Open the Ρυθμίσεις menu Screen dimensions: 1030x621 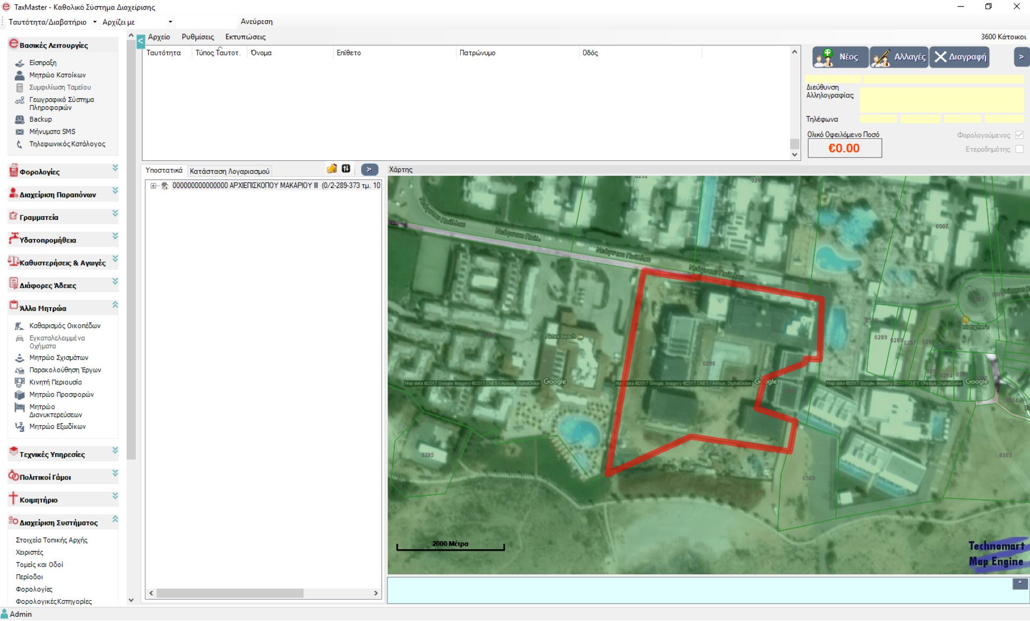click(x=197, y=37)
